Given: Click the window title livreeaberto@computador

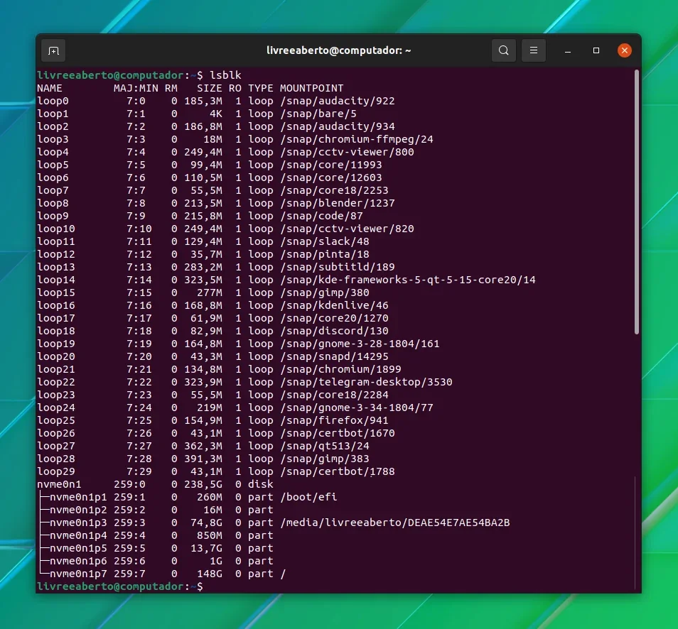Looking at the screenshot, I should tap(338, 50).
